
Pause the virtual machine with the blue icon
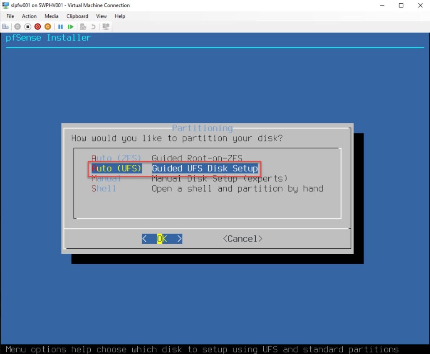[60, 26]
